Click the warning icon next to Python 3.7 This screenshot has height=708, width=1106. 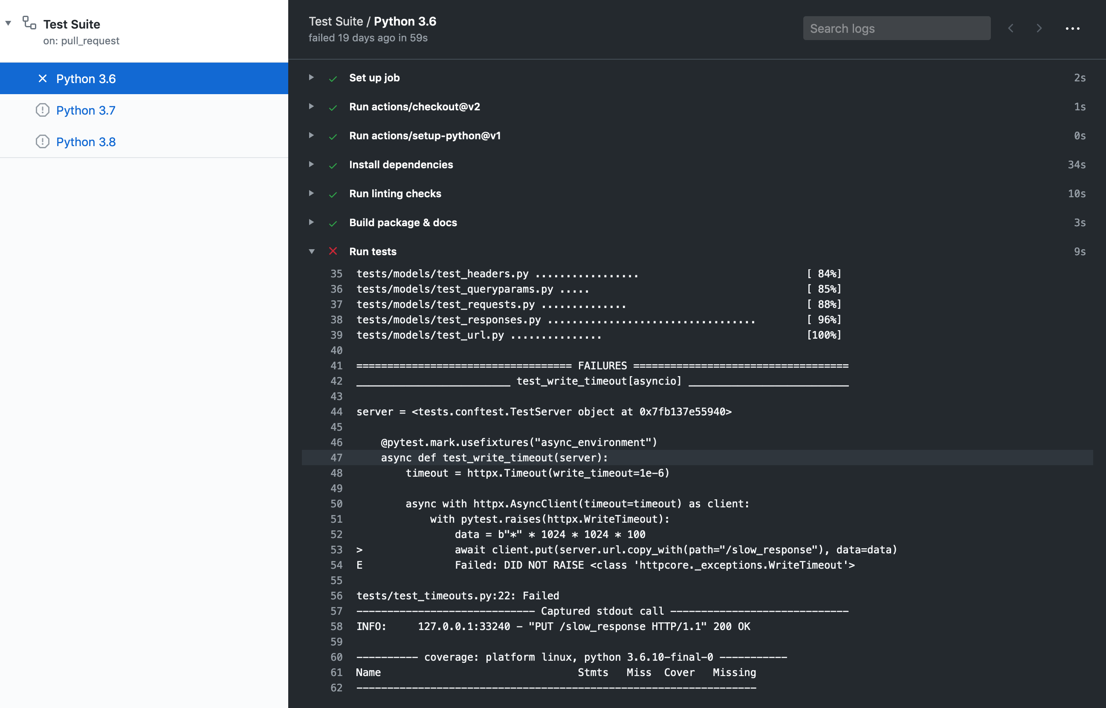pos(42,110)
